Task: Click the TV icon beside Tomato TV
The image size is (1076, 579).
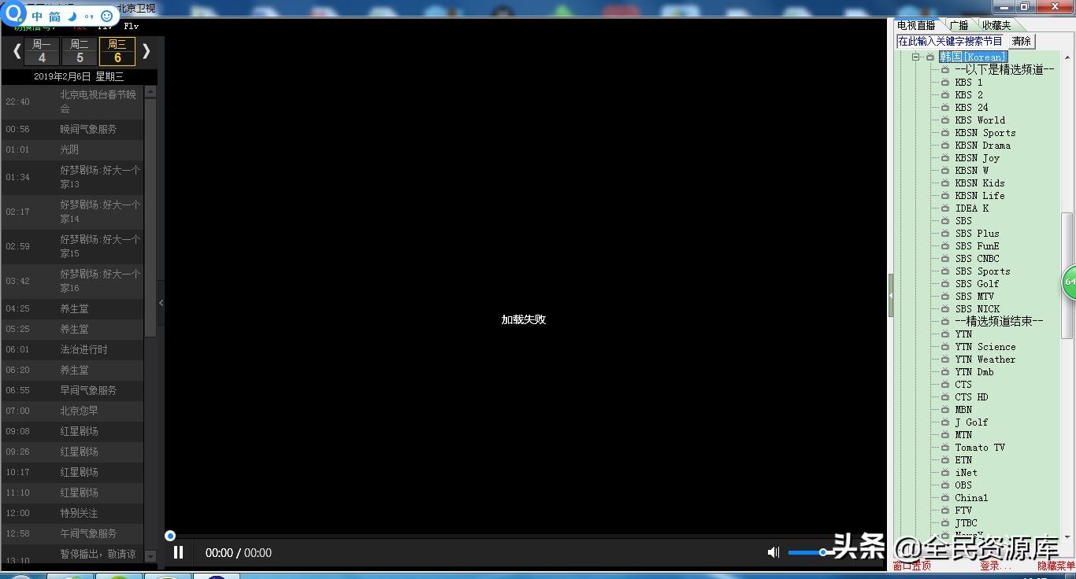Action: [945, 448]
